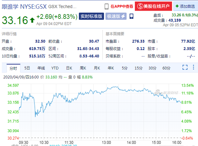Select the 周K weekly candlestick tab

tap(83, 68)
